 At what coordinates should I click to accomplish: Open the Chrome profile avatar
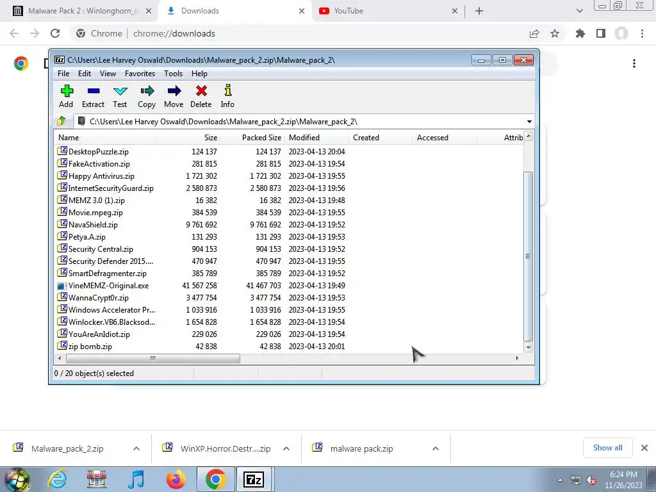pyautogui.click(x=621, y=33)
